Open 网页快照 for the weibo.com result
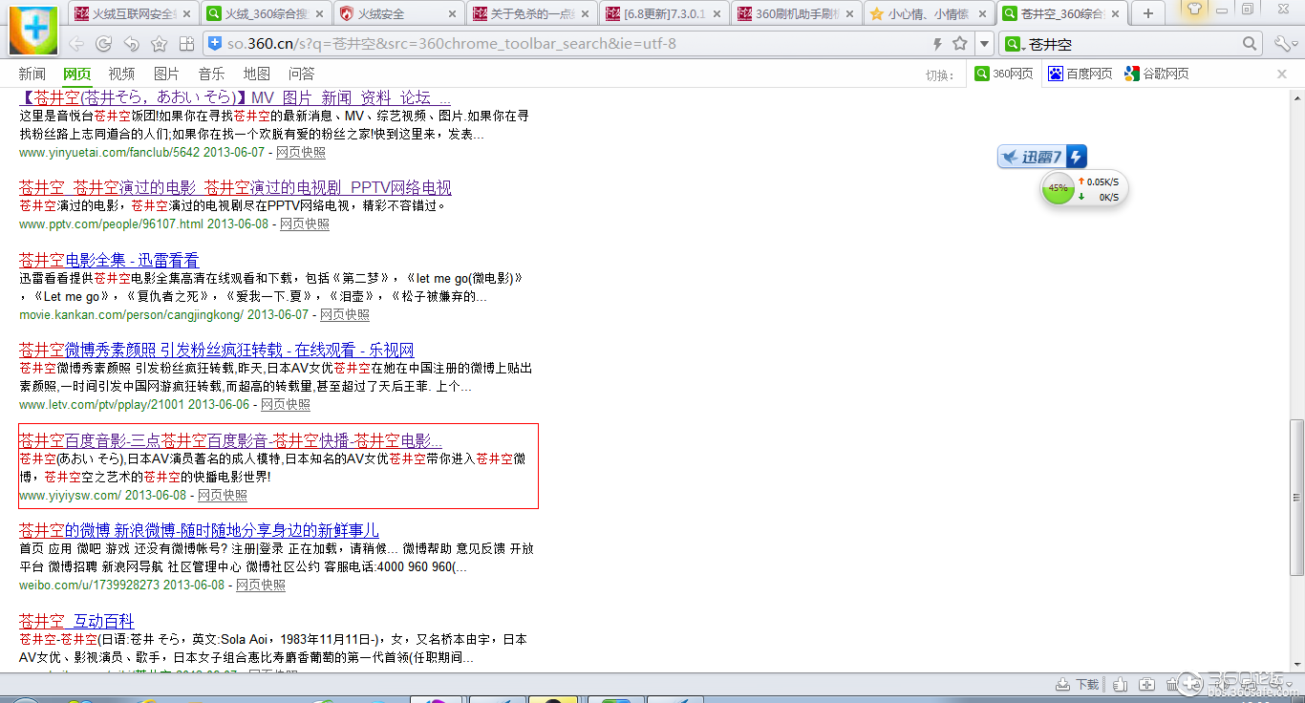Image resolution: width=1305 pixels, height=703 pixels. click(x=261, y=586)
